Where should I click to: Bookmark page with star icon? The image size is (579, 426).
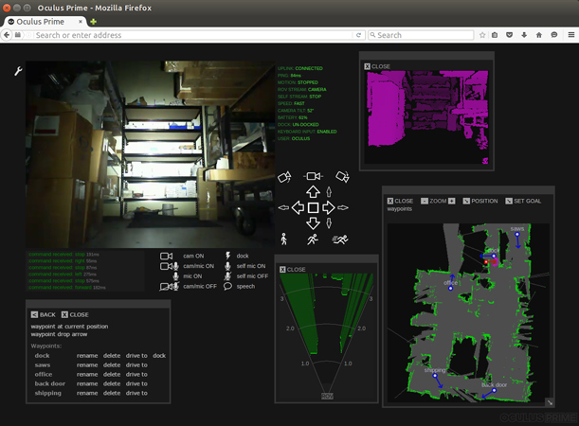point(482,35)
